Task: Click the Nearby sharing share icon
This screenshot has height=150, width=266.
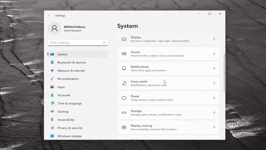Action: point(124,127)
